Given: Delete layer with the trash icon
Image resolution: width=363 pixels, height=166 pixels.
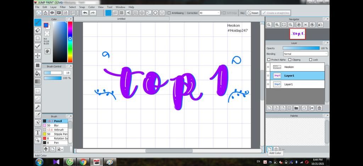Looking at the screenshot, I should [319, 108].
